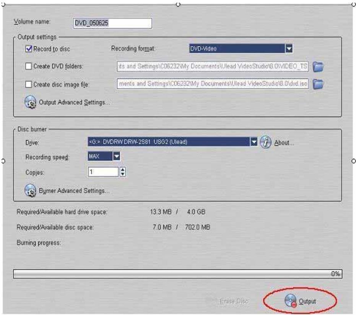
Task: Click the 'Recording format:' label
Action: tap(133, 49)
